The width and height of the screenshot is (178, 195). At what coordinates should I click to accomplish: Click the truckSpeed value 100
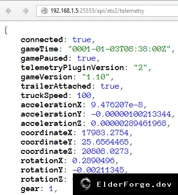pos(84,96)
